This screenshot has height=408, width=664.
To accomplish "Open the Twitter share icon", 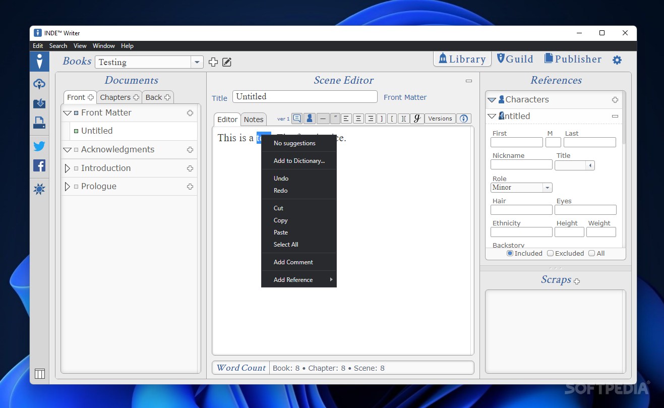I will pos(39,146).
